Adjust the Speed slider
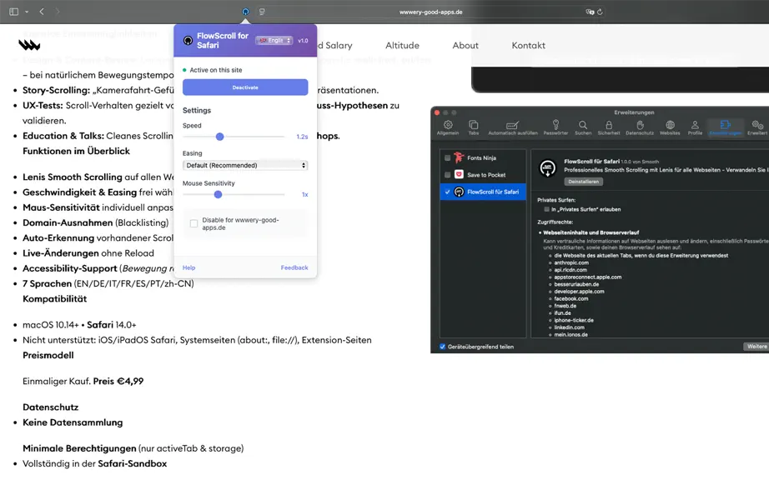The image size is (769, 480). coord(219,137)
